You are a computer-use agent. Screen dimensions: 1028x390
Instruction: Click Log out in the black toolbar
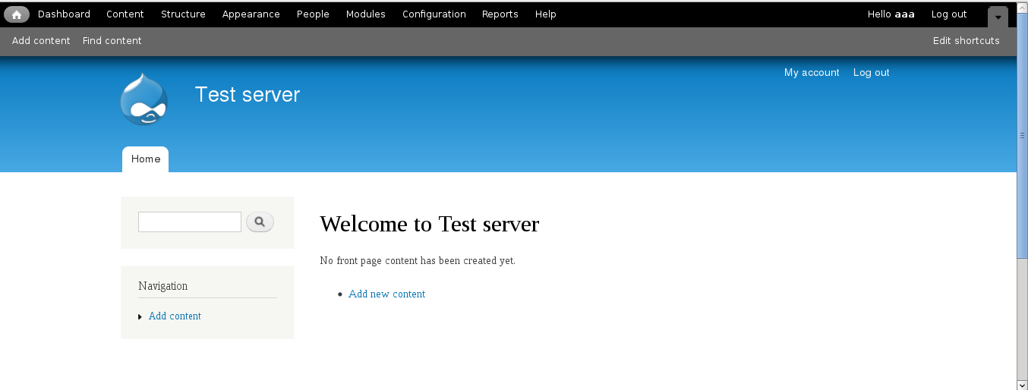(948, 14)
